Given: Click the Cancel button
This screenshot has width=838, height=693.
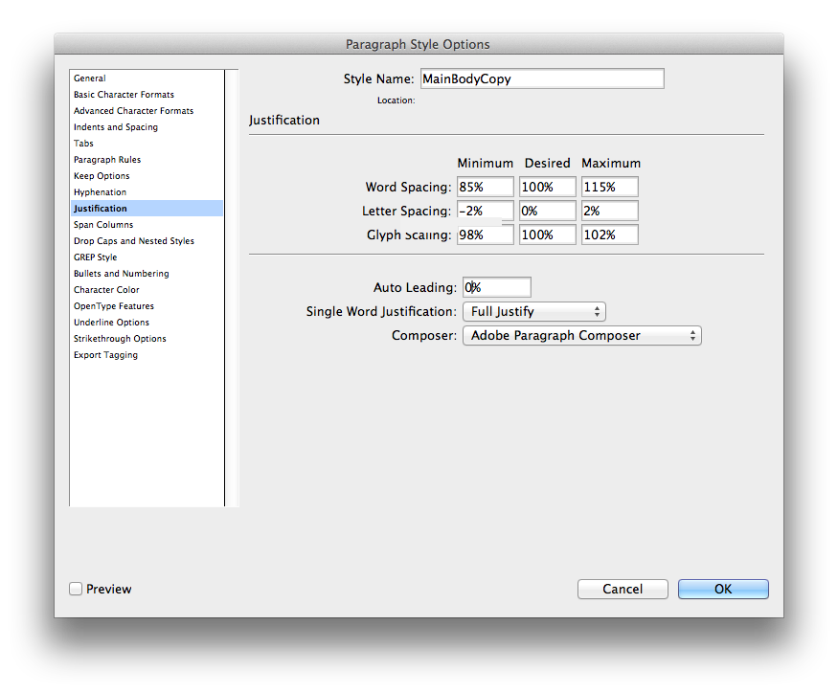Looking at the screenshot, I should tap(623, 590).
